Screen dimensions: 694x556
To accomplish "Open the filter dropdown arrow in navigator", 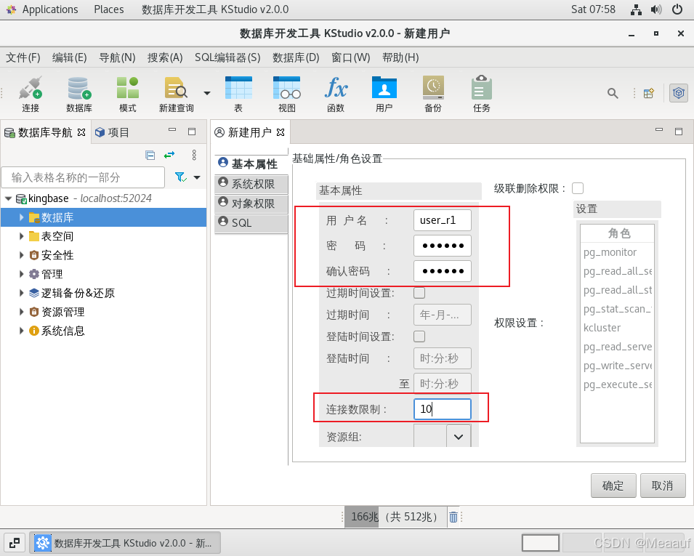I will 197,177.
